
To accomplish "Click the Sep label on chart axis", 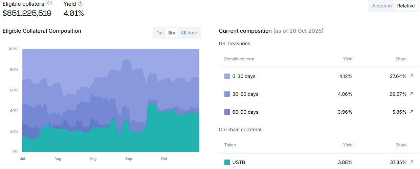I will (x=129, y=159).
